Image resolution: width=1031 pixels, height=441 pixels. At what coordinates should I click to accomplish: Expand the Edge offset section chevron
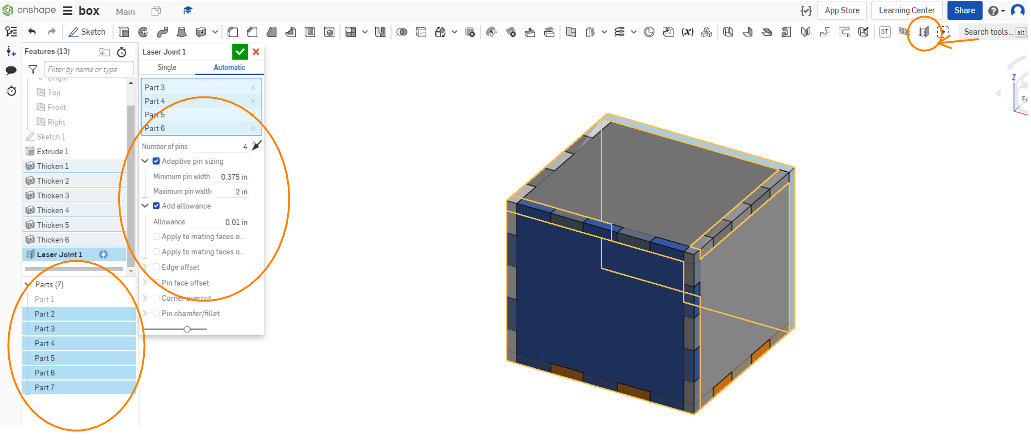[145, 267]
